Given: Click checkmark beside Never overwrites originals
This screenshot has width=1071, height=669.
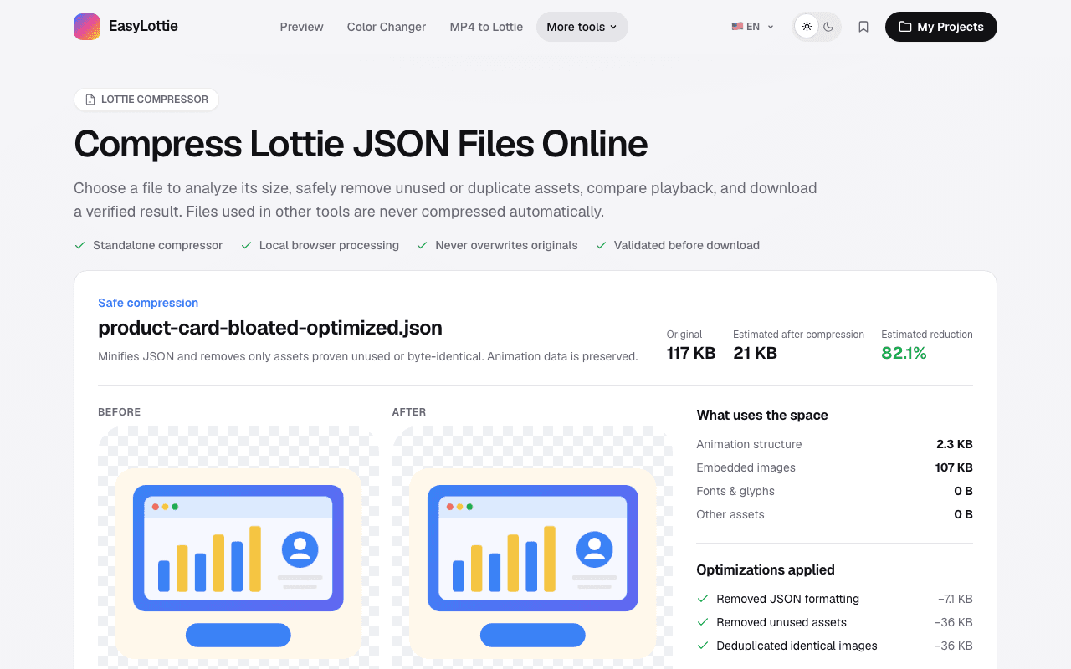Looking at the screenshot, I should point(423,245).
